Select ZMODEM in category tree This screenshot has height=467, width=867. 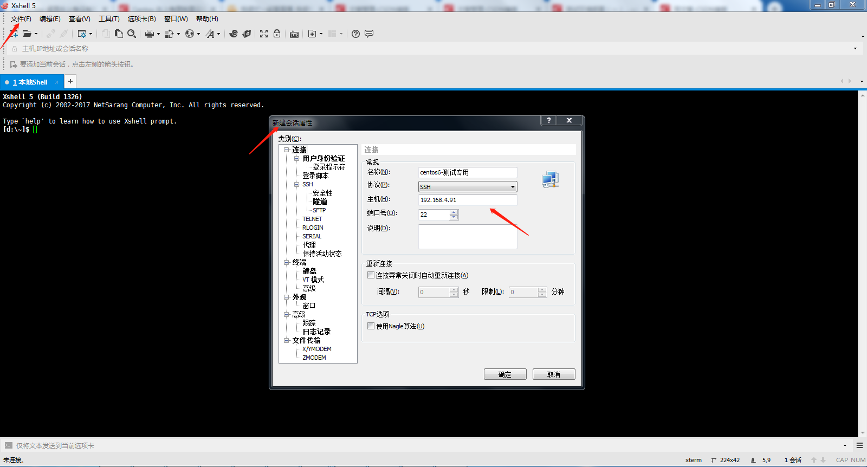314,358
